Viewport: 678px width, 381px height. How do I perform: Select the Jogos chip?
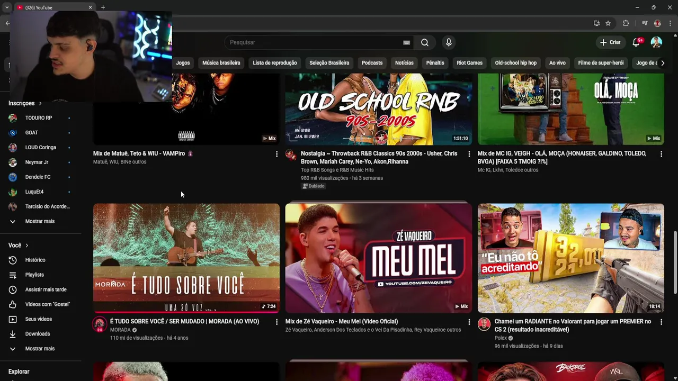[x=183, y=63]
